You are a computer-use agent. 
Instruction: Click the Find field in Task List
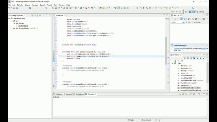pyautogui.click(x=178, y=22)
